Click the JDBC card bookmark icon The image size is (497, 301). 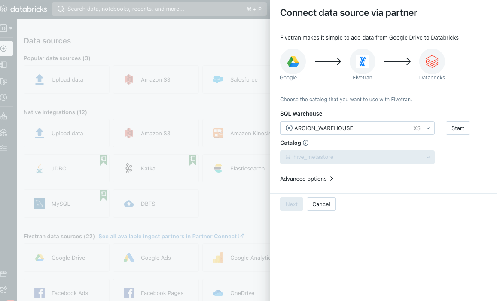[104, 160]
